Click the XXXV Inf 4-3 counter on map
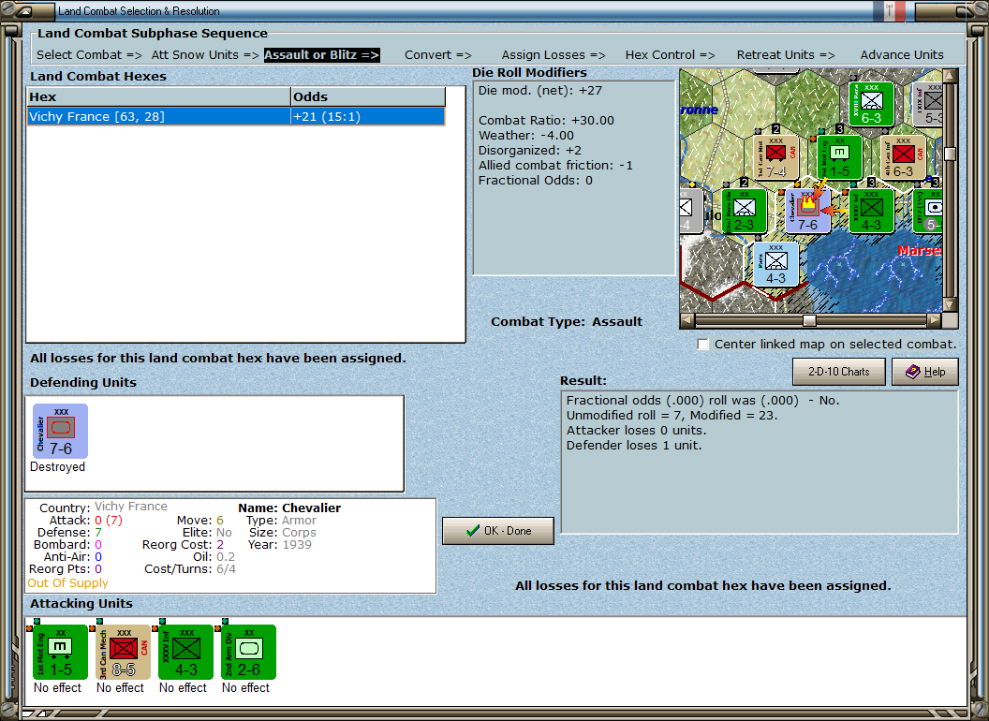This screenshot has width=989, height=721. (x=871, y=212)
